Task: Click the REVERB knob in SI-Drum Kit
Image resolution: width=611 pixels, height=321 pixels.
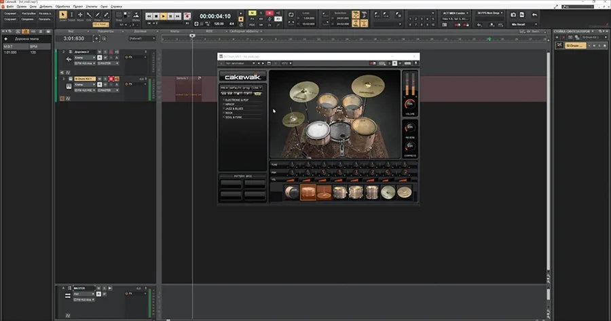Action: 410,128
